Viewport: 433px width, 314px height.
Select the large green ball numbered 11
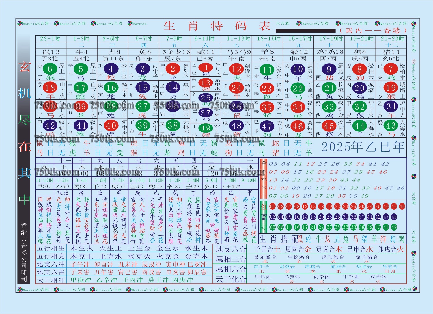(267, 70)
